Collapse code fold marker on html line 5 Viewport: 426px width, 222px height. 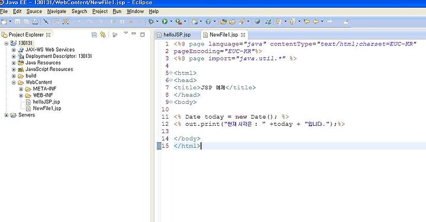[x=171, y=73]
